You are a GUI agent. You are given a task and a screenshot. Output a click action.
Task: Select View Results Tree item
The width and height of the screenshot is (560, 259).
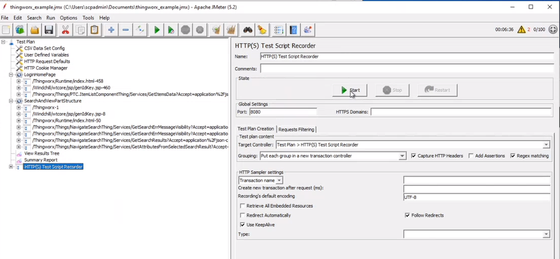[x=41, y=153]
